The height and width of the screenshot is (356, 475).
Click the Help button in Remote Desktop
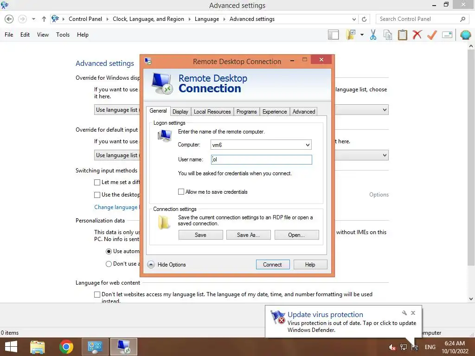coord(310,265)
